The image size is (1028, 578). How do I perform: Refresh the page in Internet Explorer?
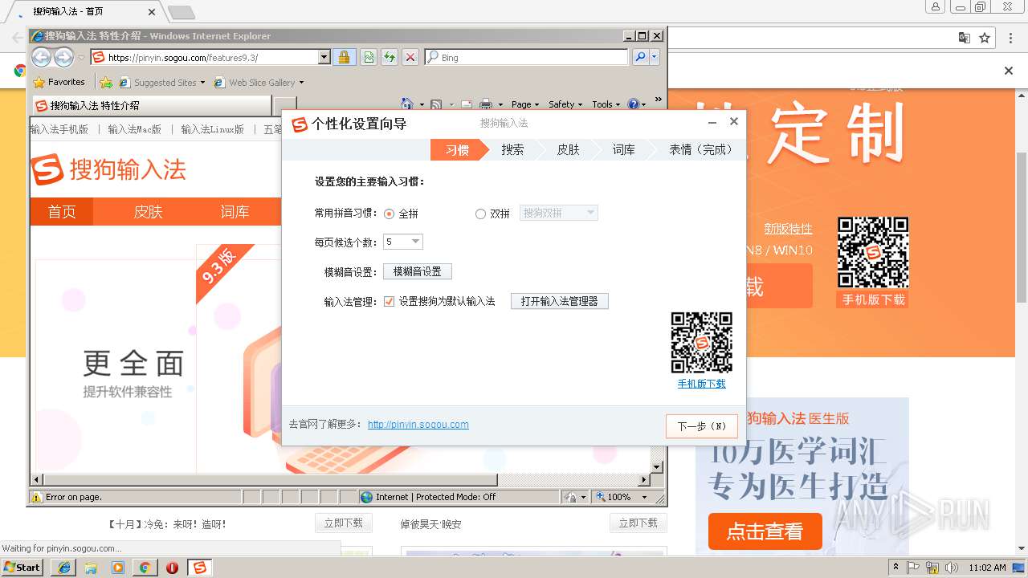click(x=389, y=57)
